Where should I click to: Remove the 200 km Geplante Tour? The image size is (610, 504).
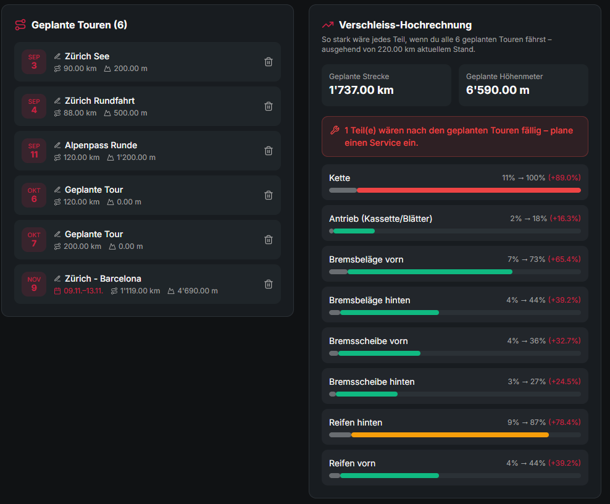click(x=269, y=240)
